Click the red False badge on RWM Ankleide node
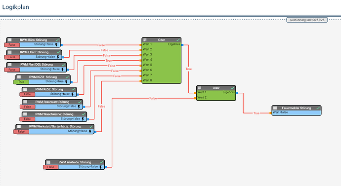 [x=51, y=167]
